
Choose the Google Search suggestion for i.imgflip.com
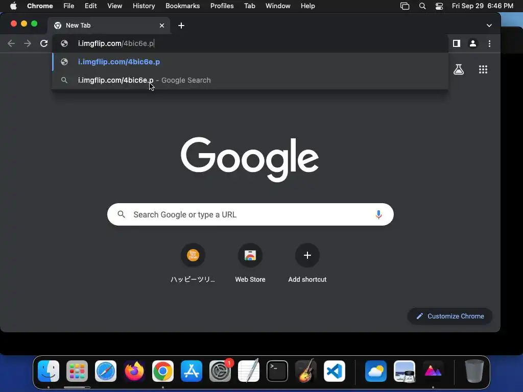(x=250, y=80)
